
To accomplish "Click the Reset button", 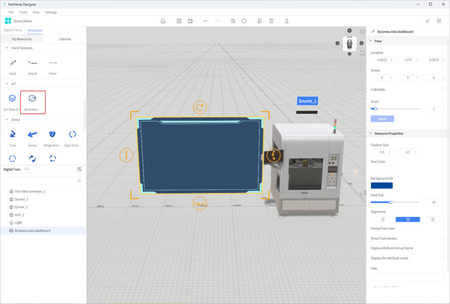I will 382,119.
